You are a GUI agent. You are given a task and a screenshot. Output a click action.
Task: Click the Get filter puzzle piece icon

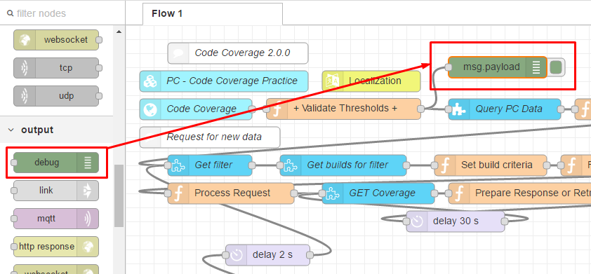(x=178, y=165)
